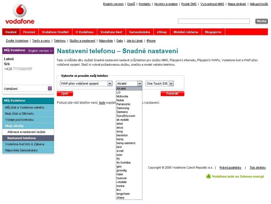Select konka in the brand list
This screenshot has width=271, height=204.
click(129, 186)
